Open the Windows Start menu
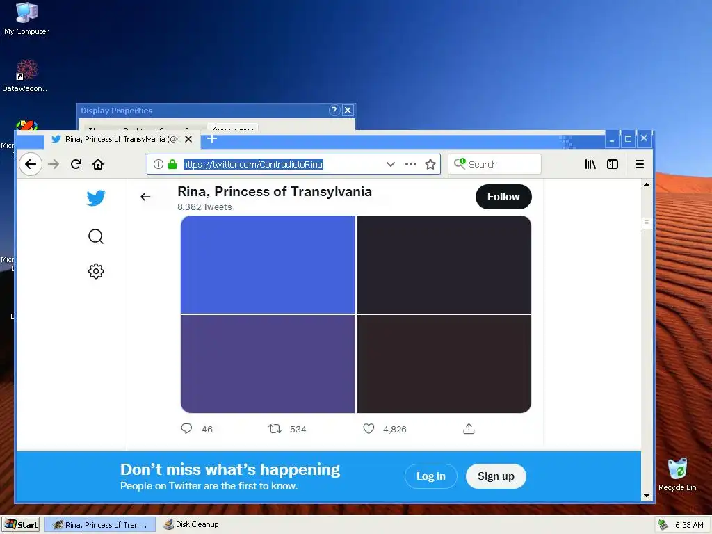The height and width of the screenshot is (534, 712). coord(20,524)
